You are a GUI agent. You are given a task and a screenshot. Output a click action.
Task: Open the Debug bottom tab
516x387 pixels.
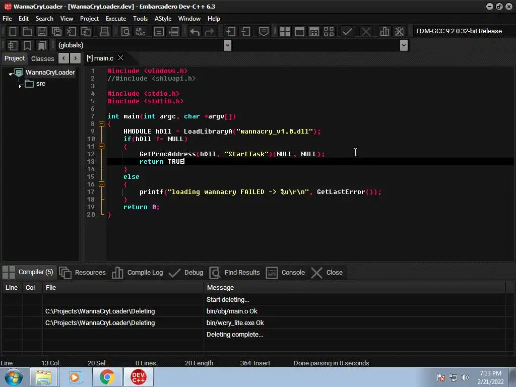pyautogui.click(x=186, y=273)
